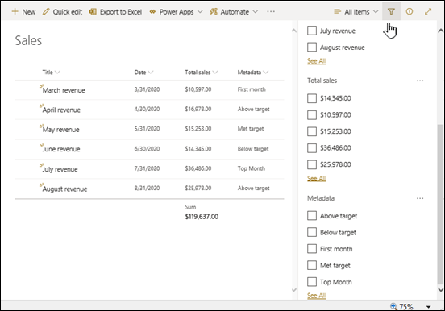
Task: Open the June revenue item
Action: [x=61, y=149]
